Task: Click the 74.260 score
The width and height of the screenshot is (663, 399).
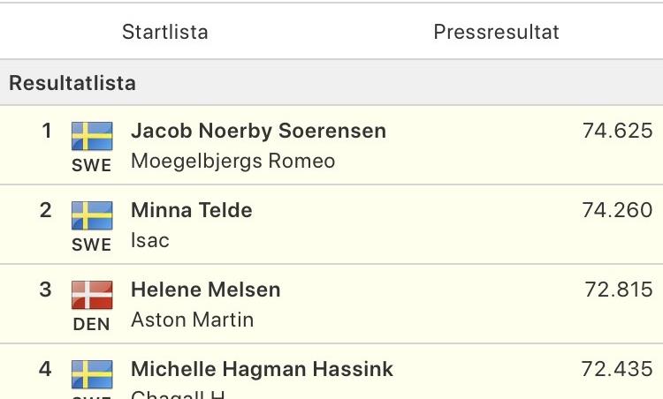Action: point(617,210)
